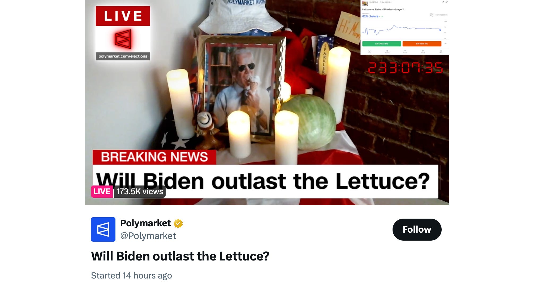This screenshot has width=534, height=283.
Task: Click the blue endpoint on the chance chart
Action: [440, 30]
